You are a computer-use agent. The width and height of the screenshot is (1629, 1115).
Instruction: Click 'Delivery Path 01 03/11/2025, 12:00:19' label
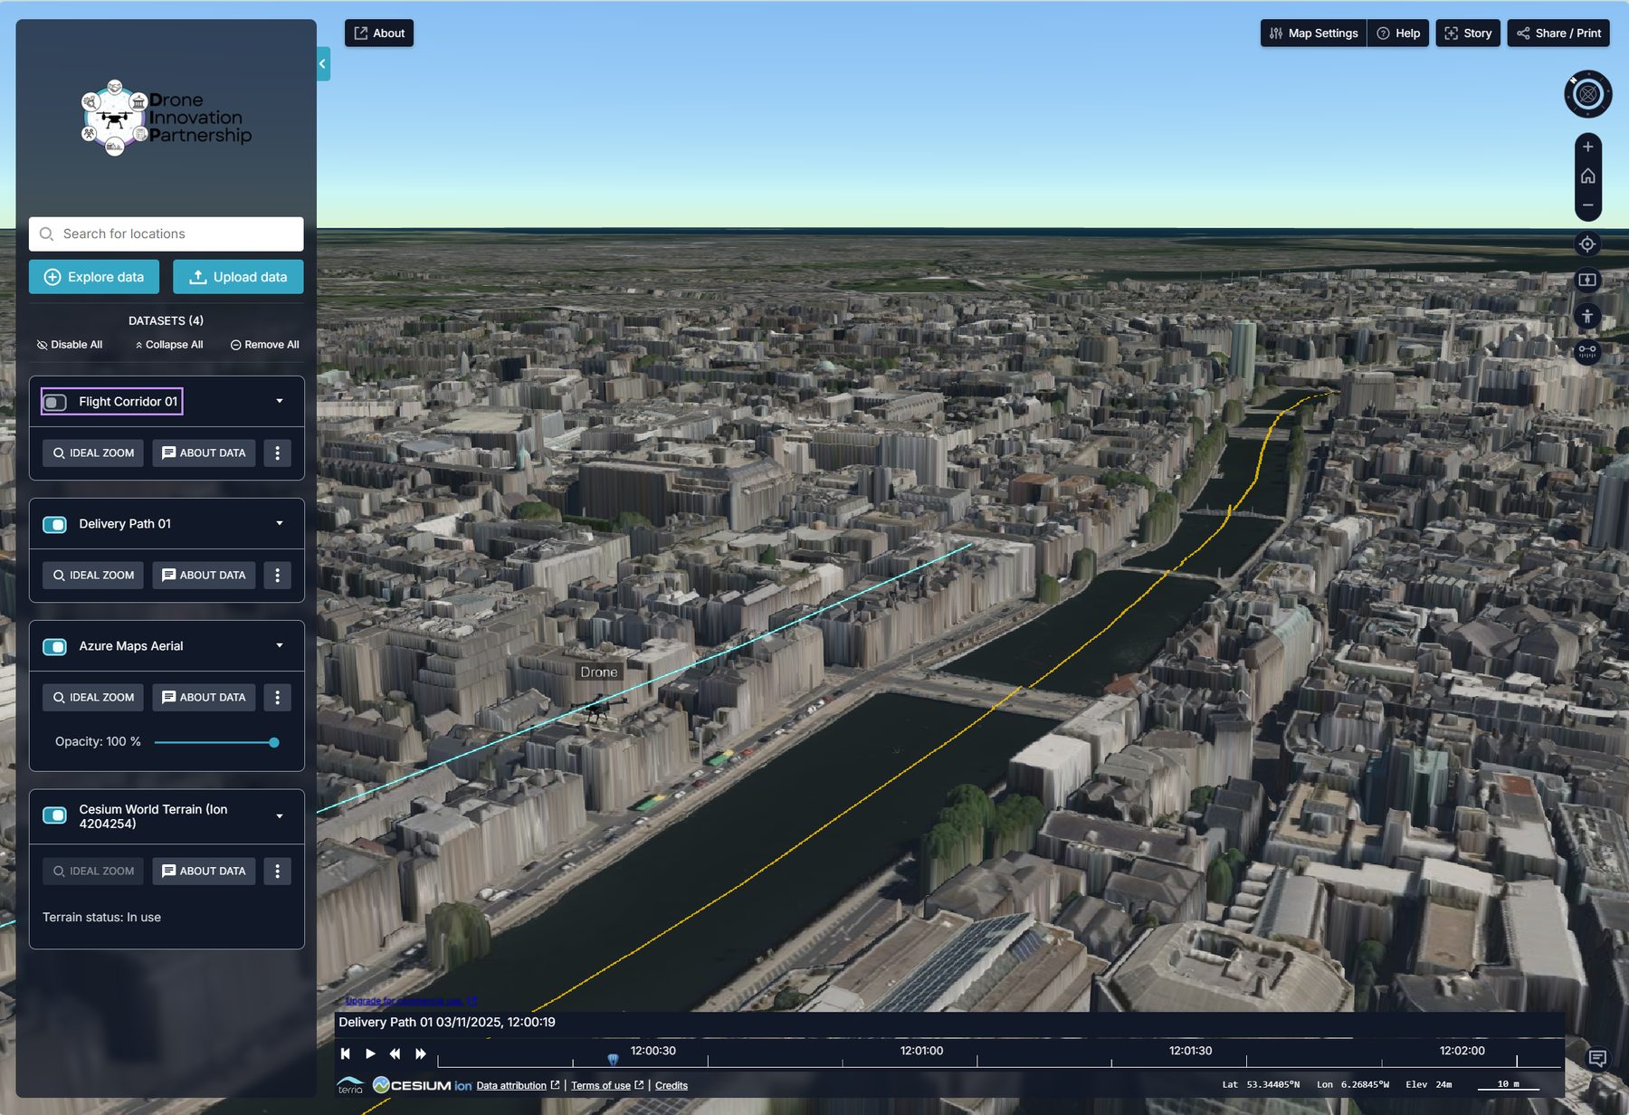click(447, 1022)
